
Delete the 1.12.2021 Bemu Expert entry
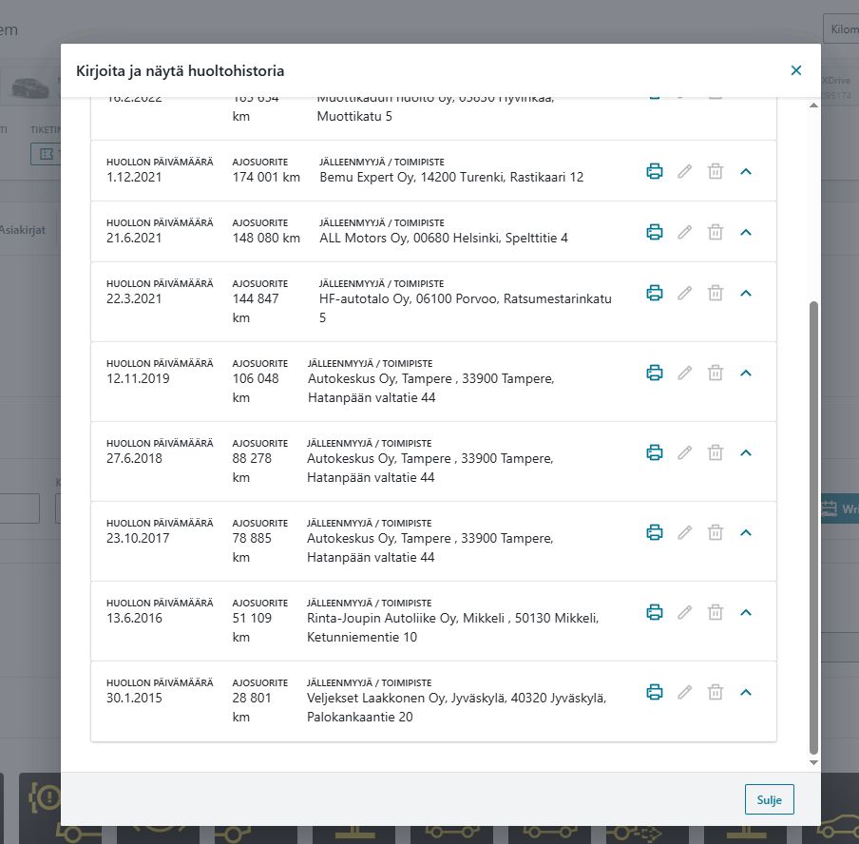[x=715, y=171]
